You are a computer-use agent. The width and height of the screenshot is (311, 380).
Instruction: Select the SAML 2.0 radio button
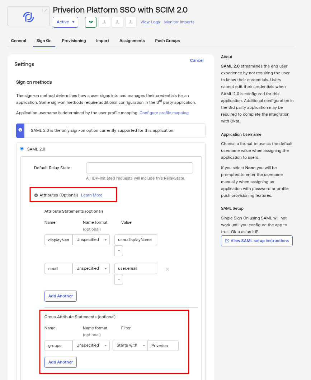[x=22, y=149]
